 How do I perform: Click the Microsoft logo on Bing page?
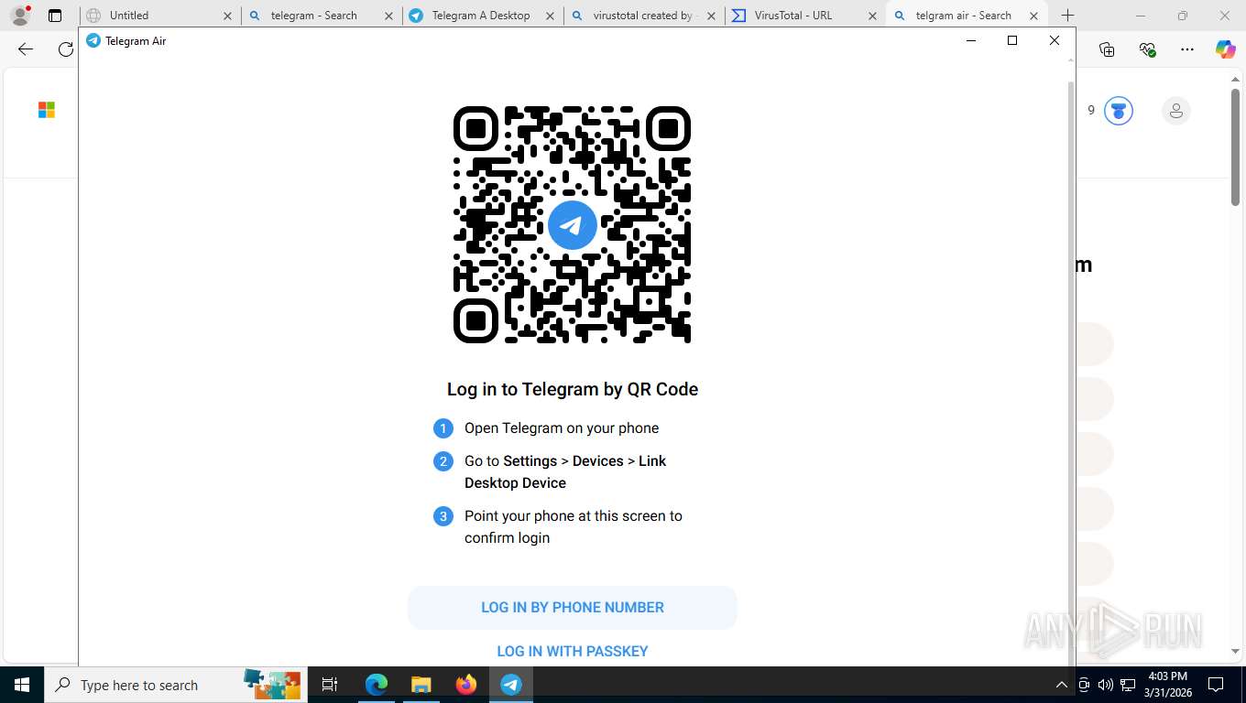pos(47,110)
